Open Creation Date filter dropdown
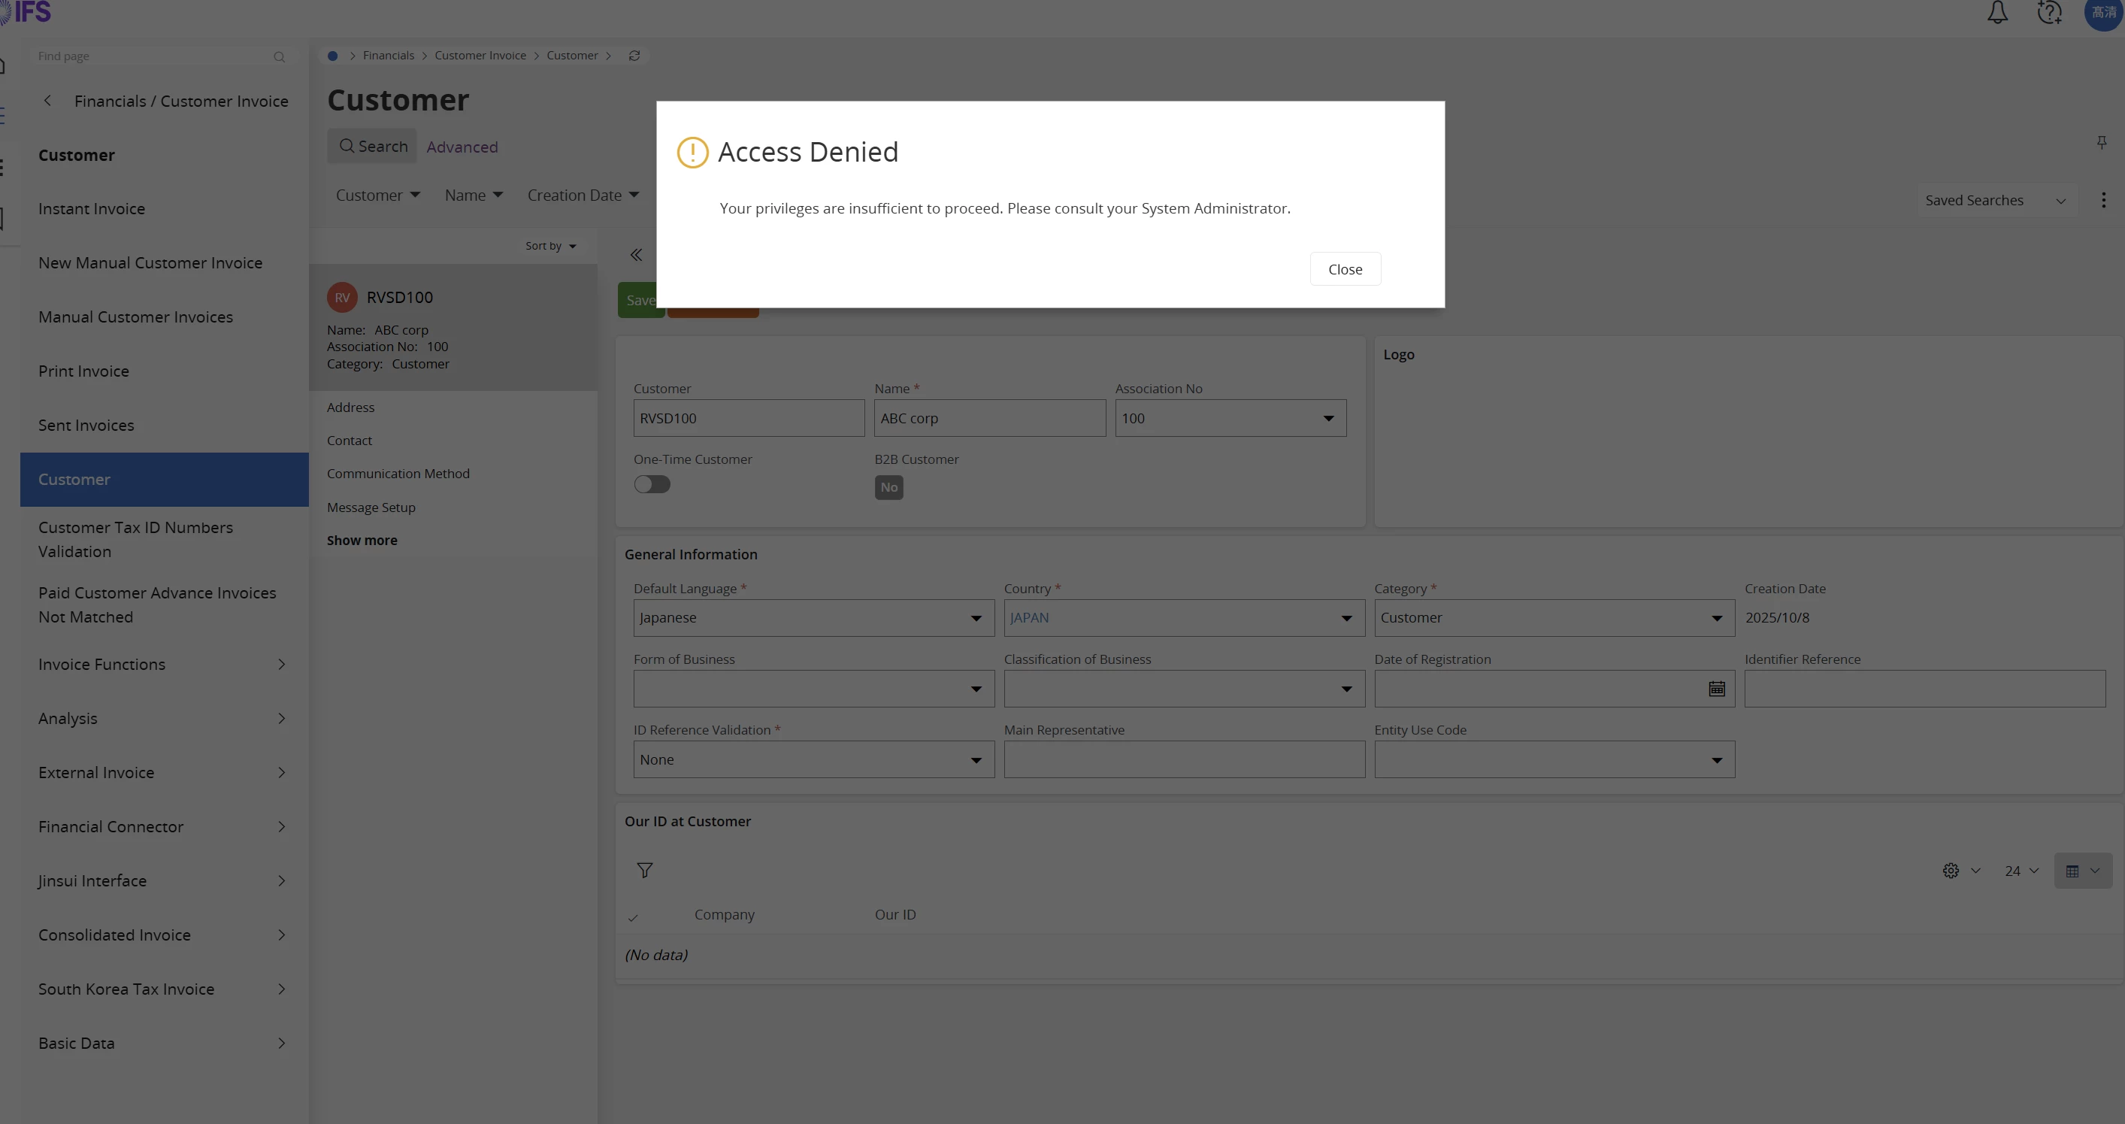2125x1124 pixels. pos(583,195)
